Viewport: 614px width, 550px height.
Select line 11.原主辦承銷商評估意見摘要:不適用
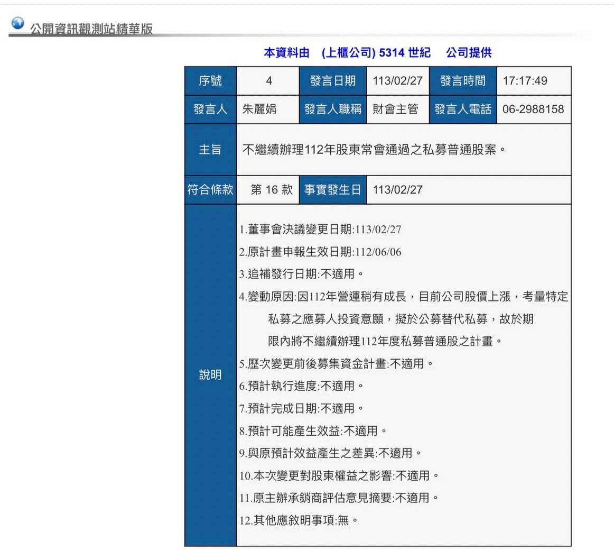(x=339, y=498)
